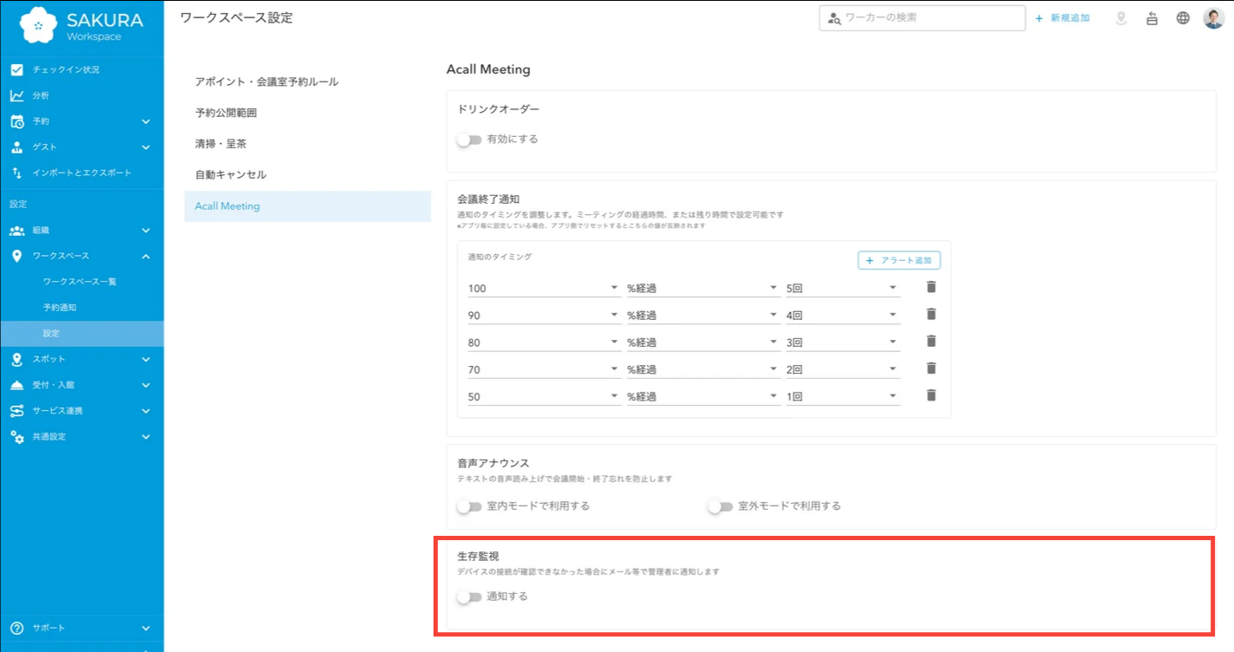Open the Analytics chart icon in sidebar

pyautogui.click(x=17, y=95)
